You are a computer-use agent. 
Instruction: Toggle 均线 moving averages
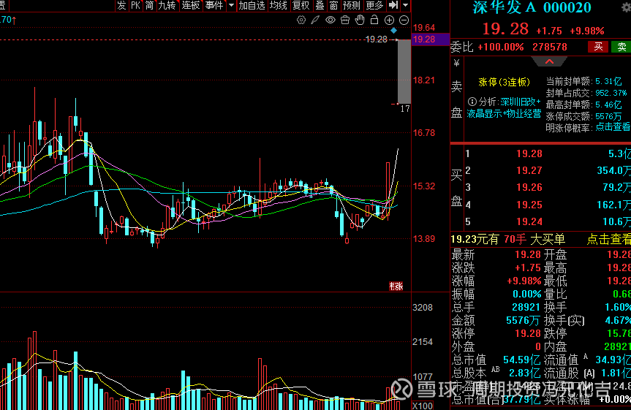click(x=278, y=5)
